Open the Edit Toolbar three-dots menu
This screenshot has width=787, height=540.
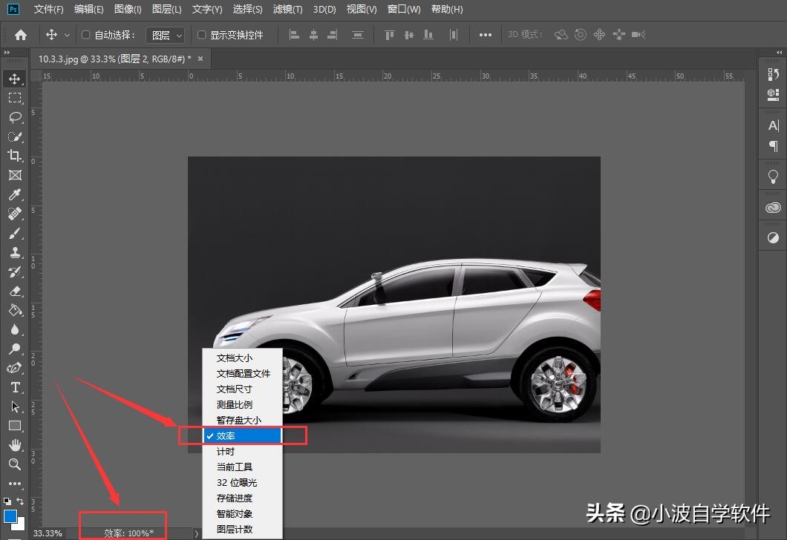(15, 484)
